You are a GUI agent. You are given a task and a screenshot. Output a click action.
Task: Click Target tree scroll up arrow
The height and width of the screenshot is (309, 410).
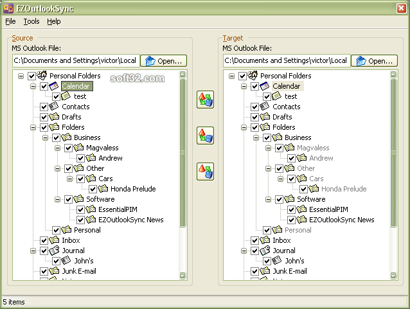pos(393,75)
